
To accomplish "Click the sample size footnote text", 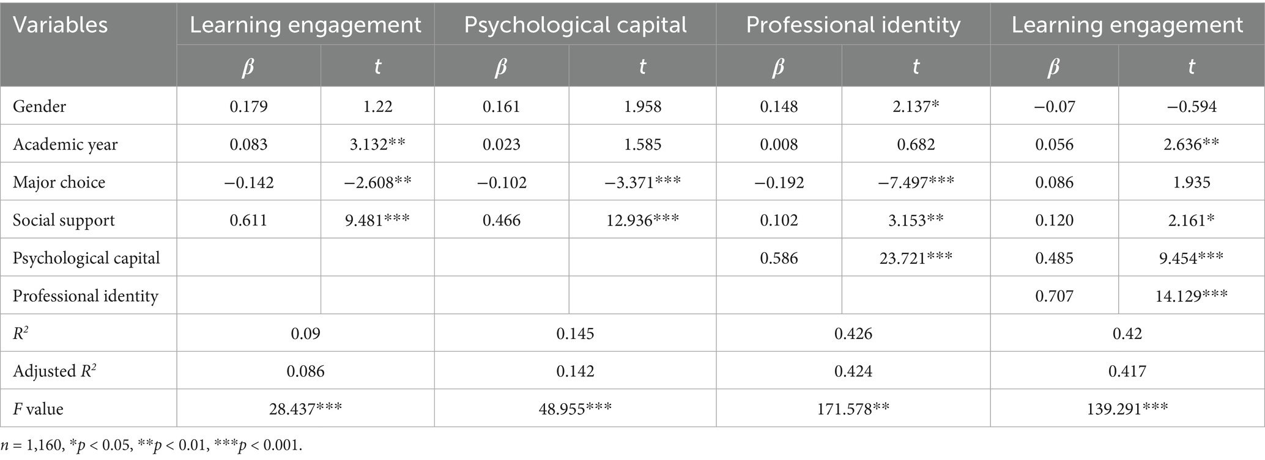I will (151, 445).
